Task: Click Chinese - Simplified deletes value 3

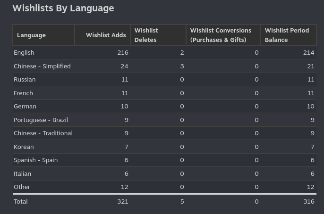Action: click(182, 66)
